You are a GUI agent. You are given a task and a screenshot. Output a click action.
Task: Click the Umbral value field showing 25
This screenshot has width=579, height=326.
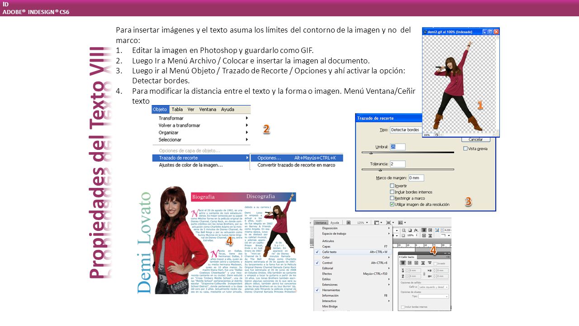398,147
